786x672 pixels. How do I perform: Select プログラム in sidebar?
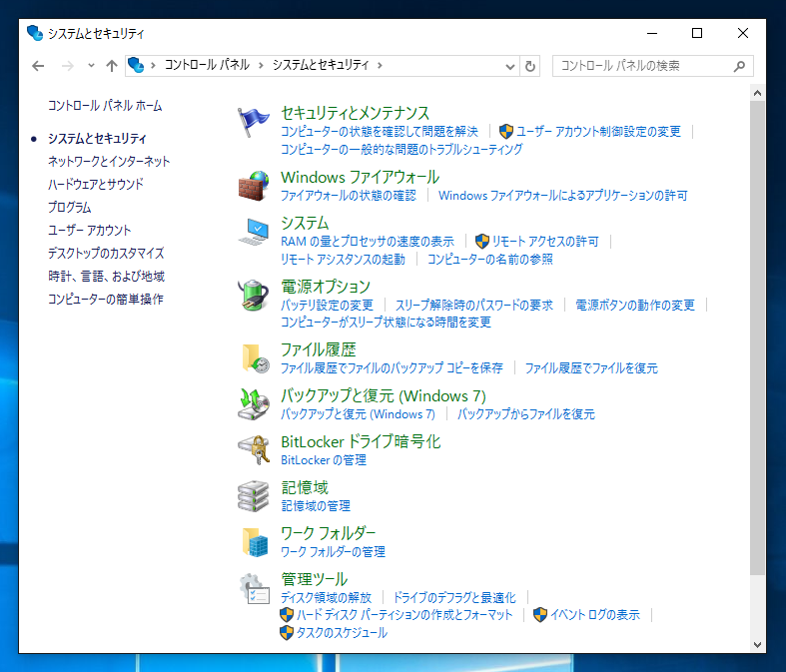[69, 208]
